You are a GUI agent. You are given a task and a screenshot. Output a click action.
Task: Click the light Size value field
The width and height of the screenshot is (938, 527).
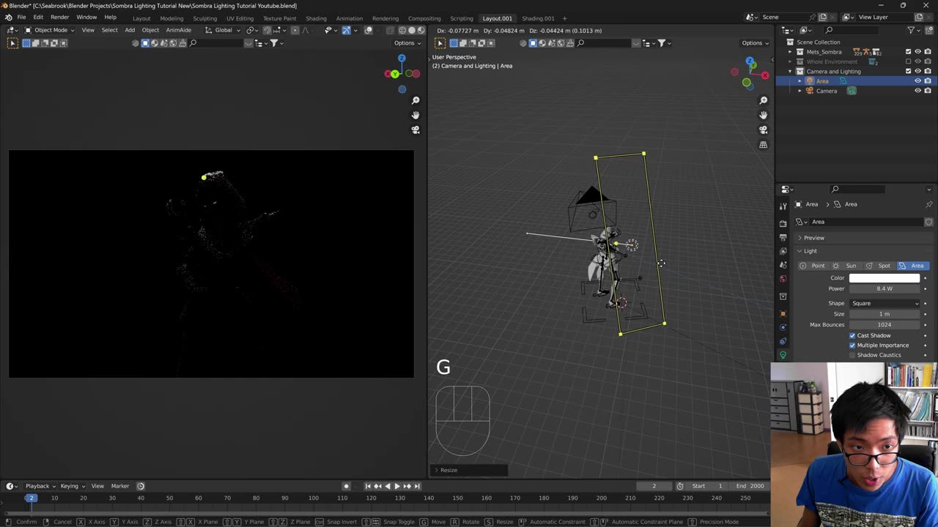point(885,314)
